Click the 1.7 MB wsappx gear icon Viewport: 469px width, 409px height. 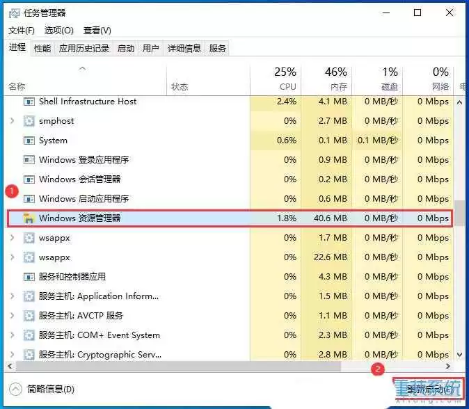(29, 238)
